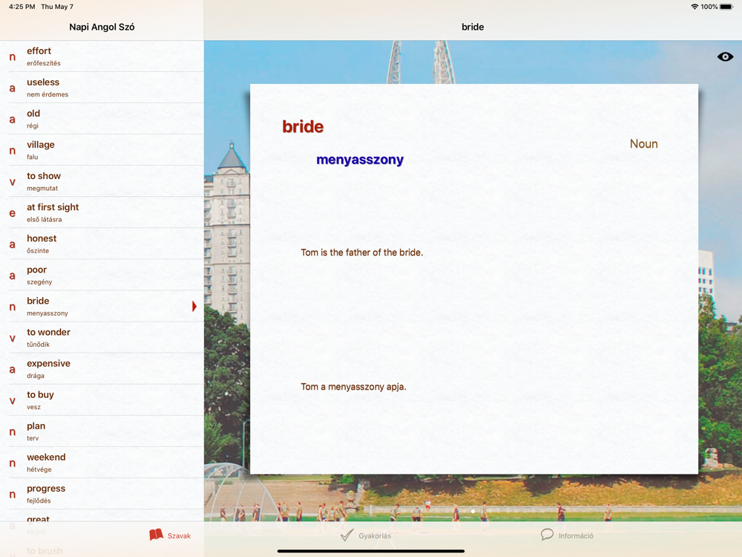This screenshot has width=742, height=557.
Task: Click translation 'hétvége' under weekend
Action: pyautogui.click(x=39, y=469)
